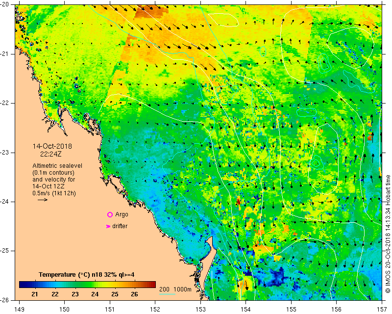The width and height of the screenshot is (392, 314).
Task: Click latitude label -21
Action: click(x=5, y=54)
